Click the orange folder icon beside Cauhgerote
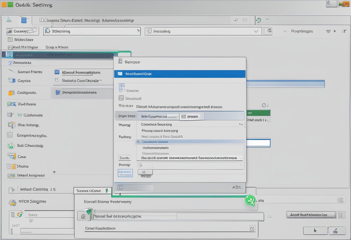The image size is (351, 240). [x=11, y=93]
